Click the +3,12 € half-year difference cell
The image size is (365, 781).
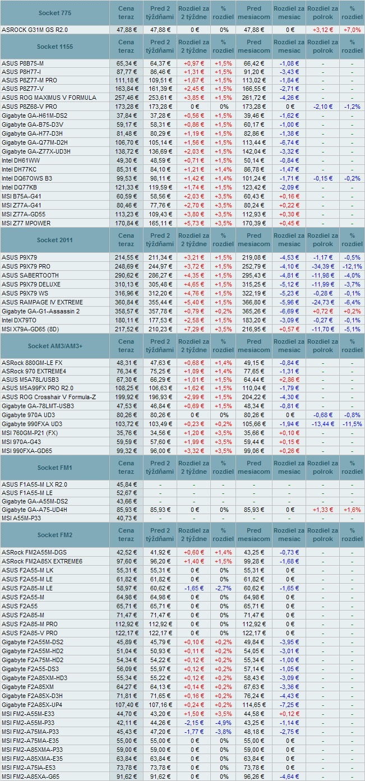point(322,30)
